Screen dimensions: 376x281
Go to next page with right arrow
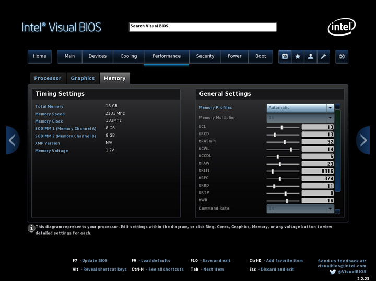pos(363,140)
